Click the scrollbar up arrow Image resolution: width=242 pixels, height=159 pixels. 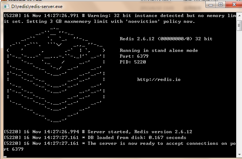[x=239, y=16]
